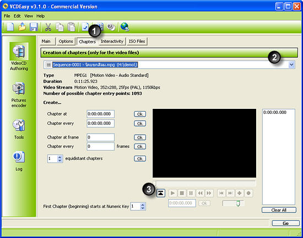303x238 pixels.
Task: Click Ok next to equidistant chapters
Action: click(x=140, y=159)
